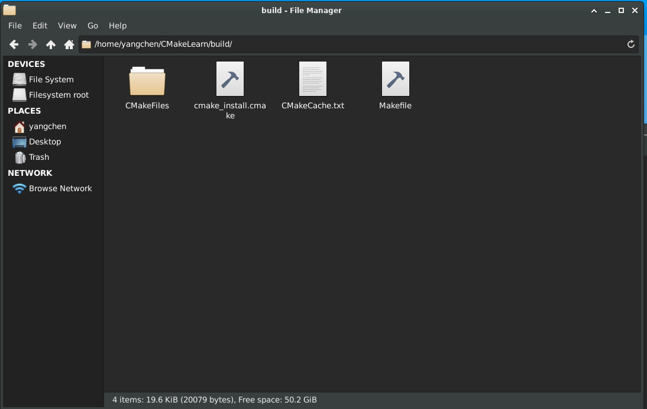The image size is (647, 409).
Task: Reload the current folder view
Action: [x=630, y=44]
